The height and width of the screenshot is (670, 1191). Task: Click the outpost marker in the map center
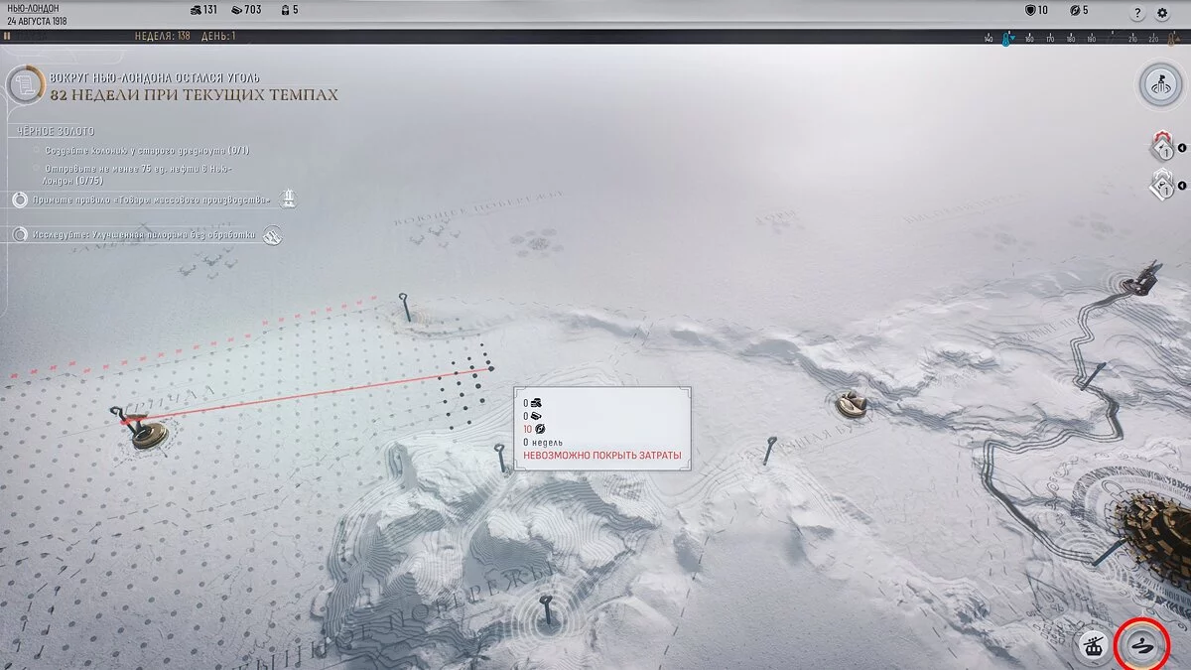click(x=850, y=402)
